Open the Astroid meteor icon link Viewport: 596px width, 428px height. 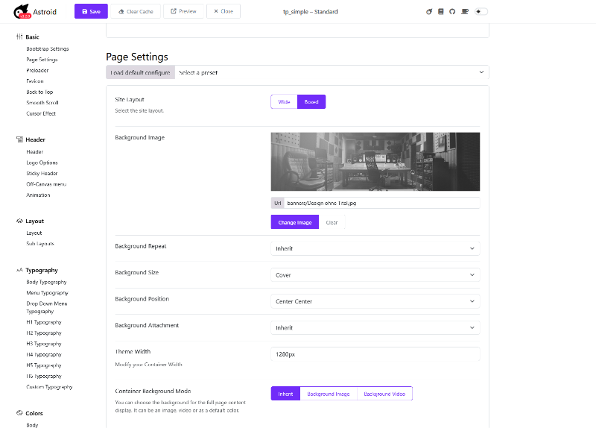[x=429, y=11]
